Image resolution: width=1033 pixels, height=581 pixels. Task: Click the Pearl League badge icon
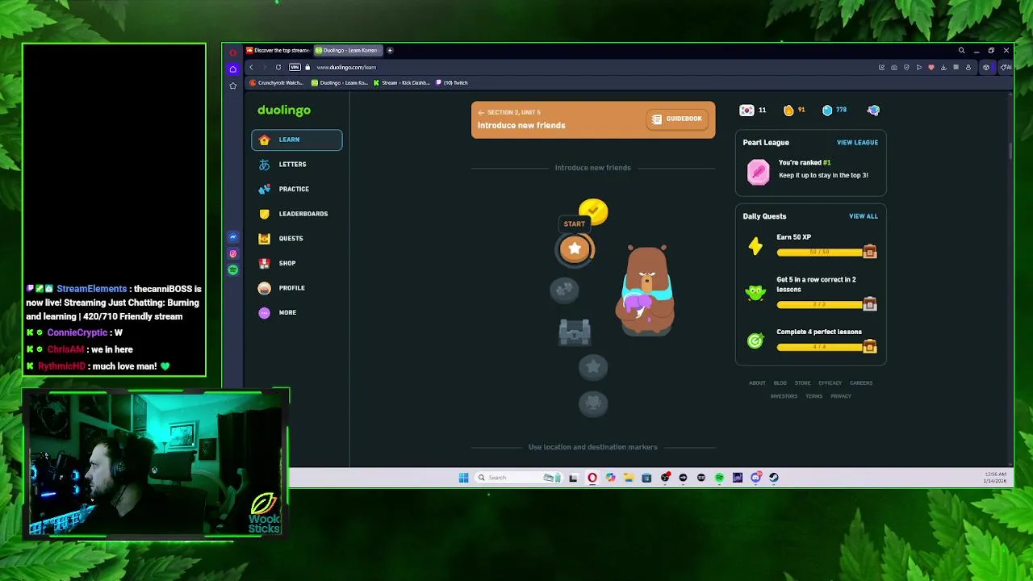(x=758, y=173)
